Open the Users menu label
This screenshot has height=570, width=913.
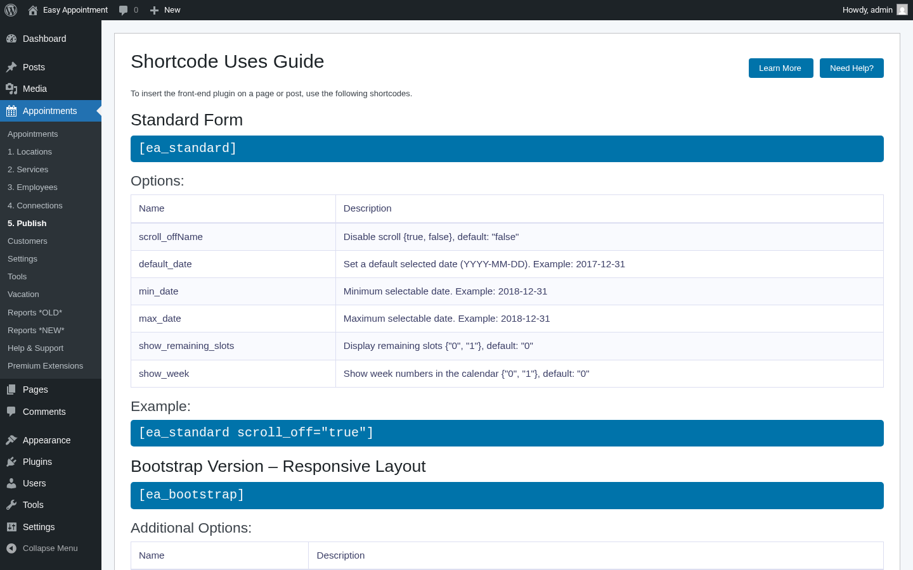pyautogui.click(x=34, y=483)
